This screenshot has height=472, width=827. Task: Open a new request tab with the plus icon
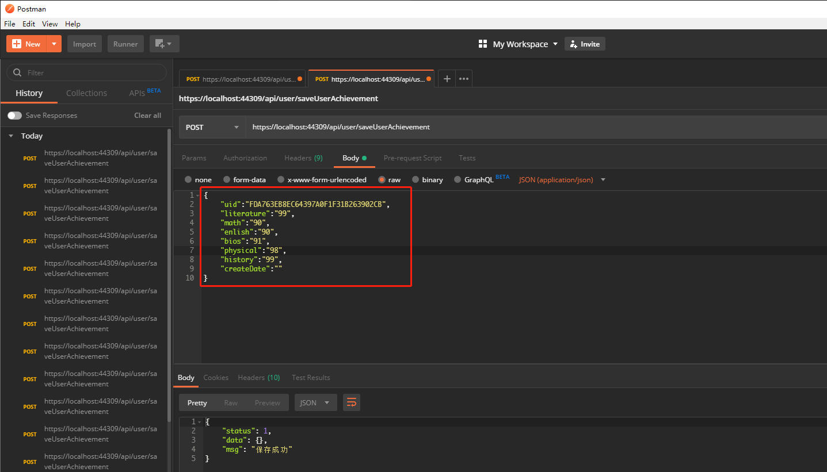coord(447,78)
